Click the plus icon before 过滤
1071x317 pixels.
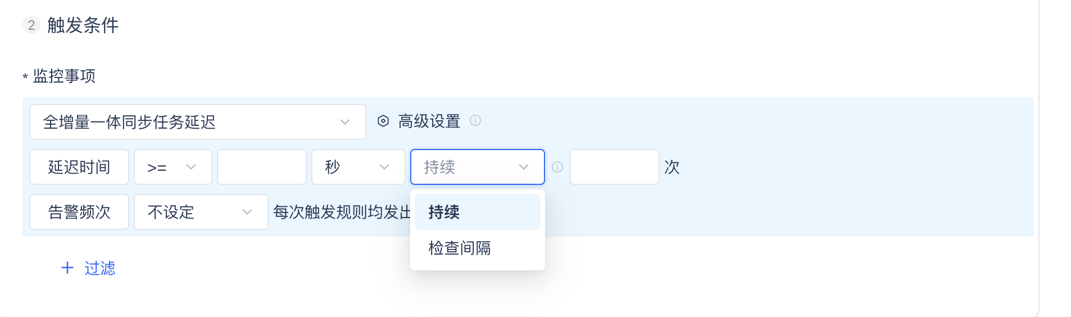click(67, 268)
